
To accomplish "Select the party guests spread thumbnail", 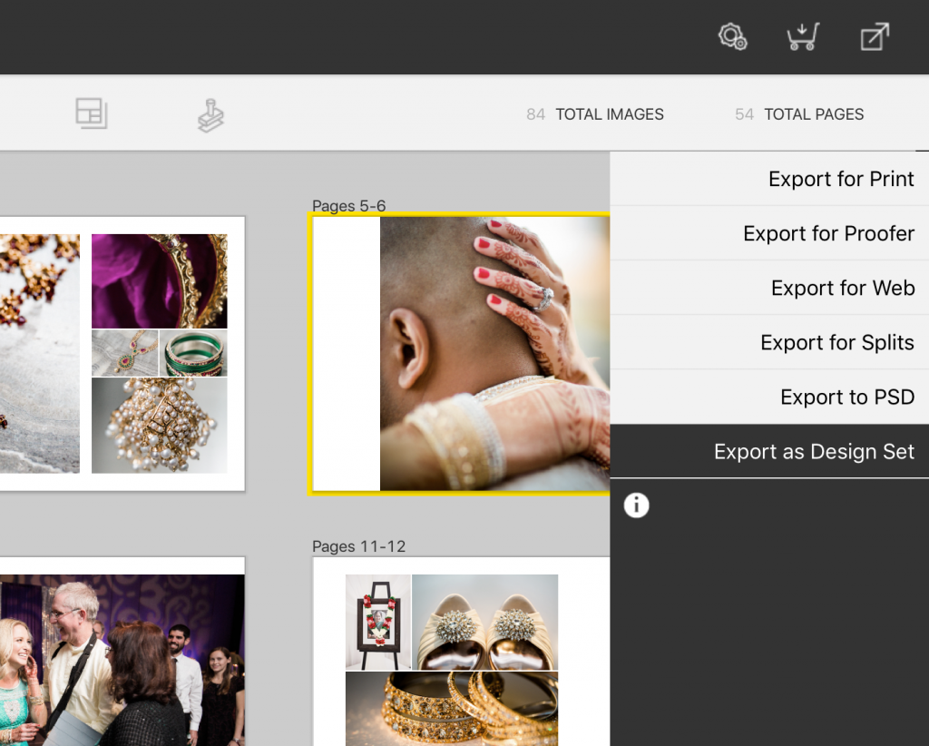I will pyautogui.click(x=122, y=652).
